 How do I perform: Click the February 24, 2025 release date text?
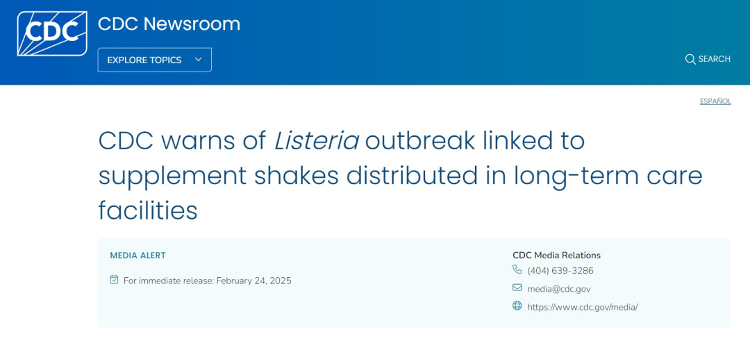(x=253, y=281)
